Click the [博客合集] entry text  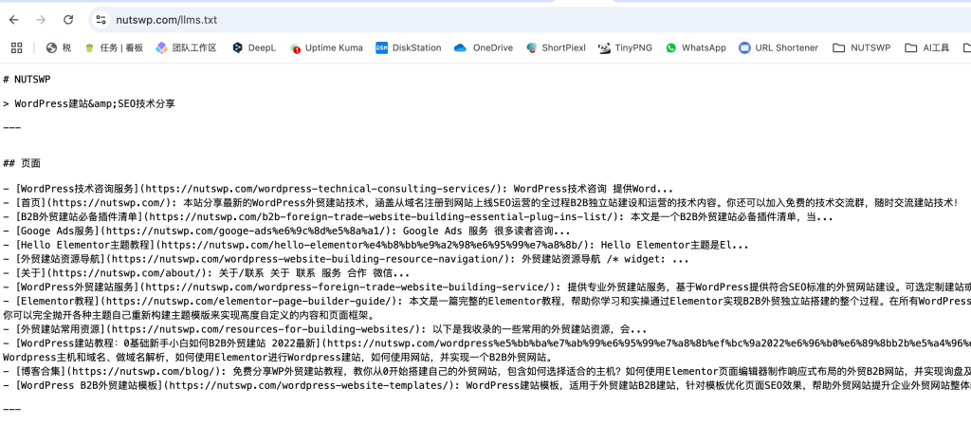pos(43,372)
